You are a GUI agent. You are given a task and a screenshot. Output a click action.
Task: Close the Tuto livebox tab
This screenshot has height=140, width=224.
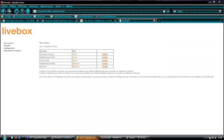pyautogui.click(x=115, y=21)
